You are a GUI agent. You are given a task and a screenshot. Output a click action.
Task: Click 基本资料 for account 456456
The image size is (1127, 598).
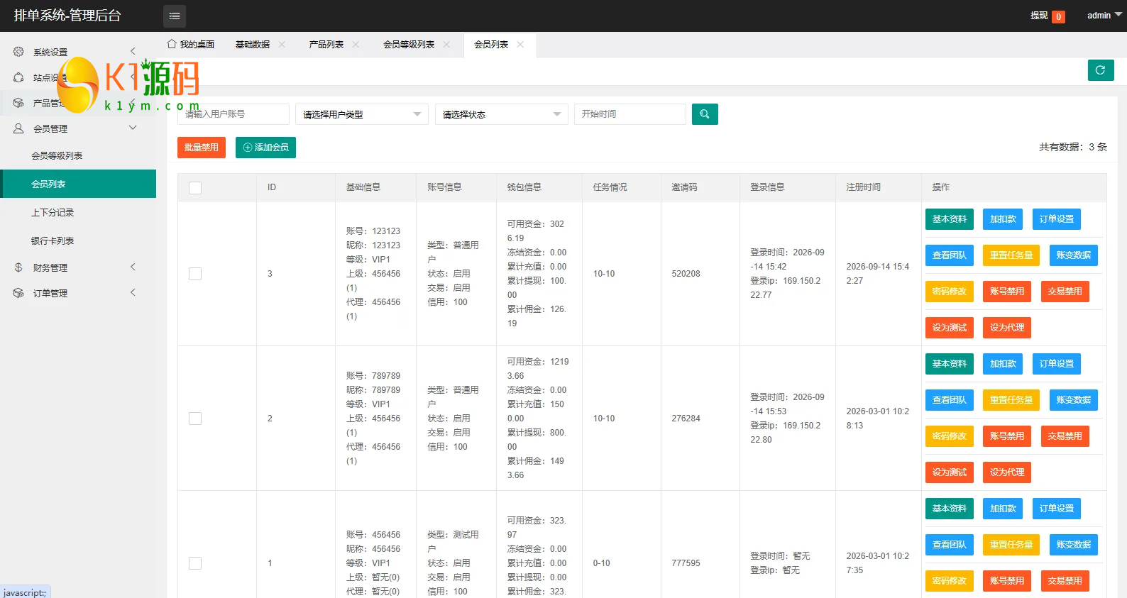pyautogui.click(x=950, y=509)
